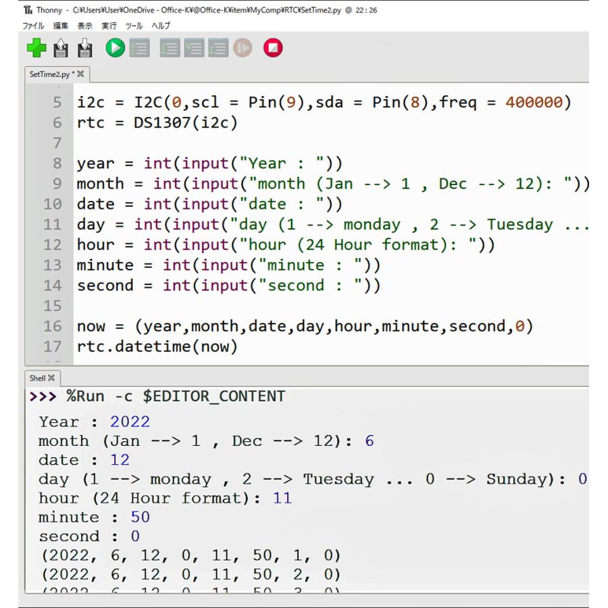Place cursor on rtc.datetime(now) line
The height and width of the screenshot is (608, 608).
[157, 347]
